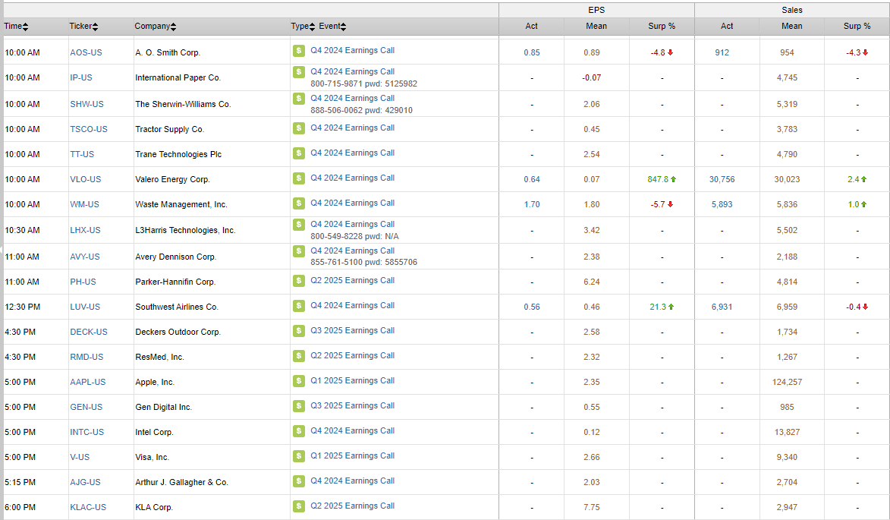Open the TSCO-US ticker link
The width and height of the screenshot is (890, 520).
(x=89, y=129)
